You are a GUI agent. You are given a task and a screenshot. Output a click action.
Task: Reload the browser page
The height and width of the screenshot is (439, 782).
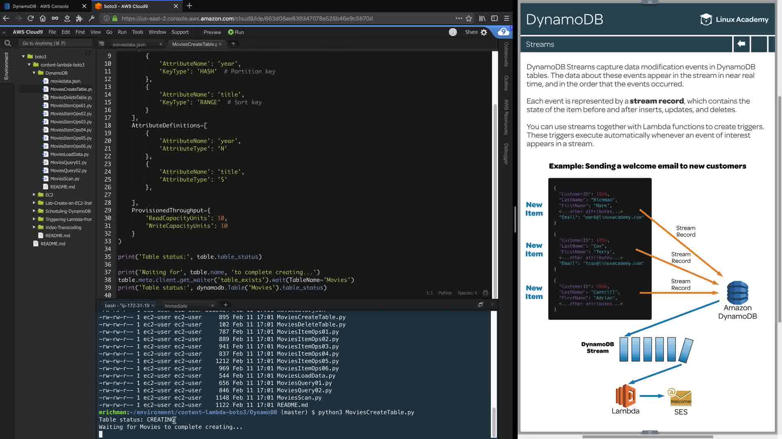(31, 18)
